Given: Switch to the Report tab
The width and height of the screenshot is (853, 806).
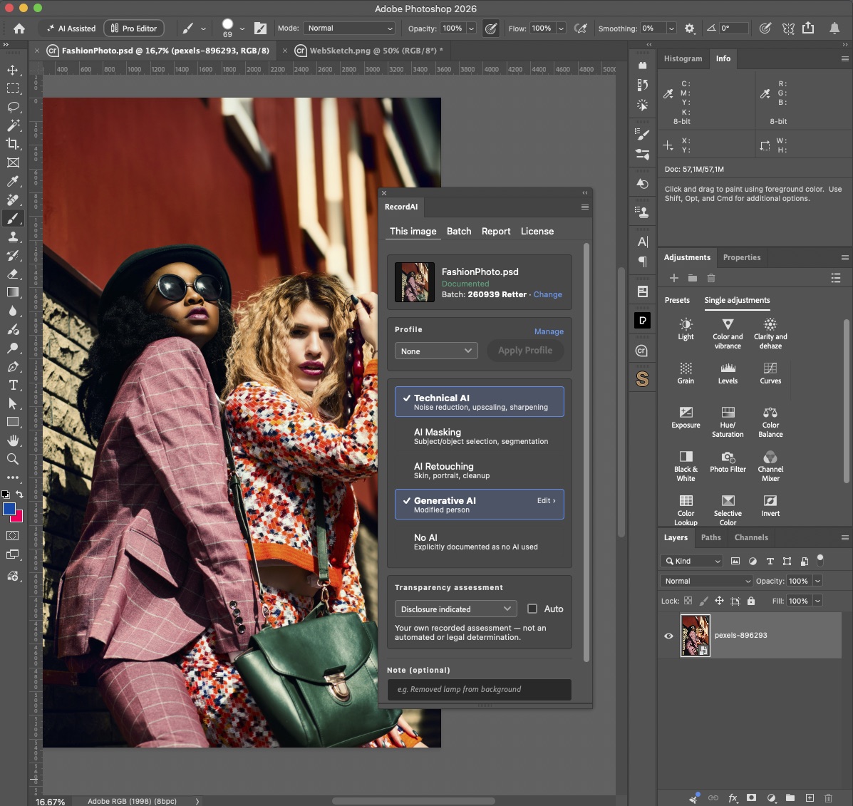Looking at the screenshot, I should tap(495, 231).
